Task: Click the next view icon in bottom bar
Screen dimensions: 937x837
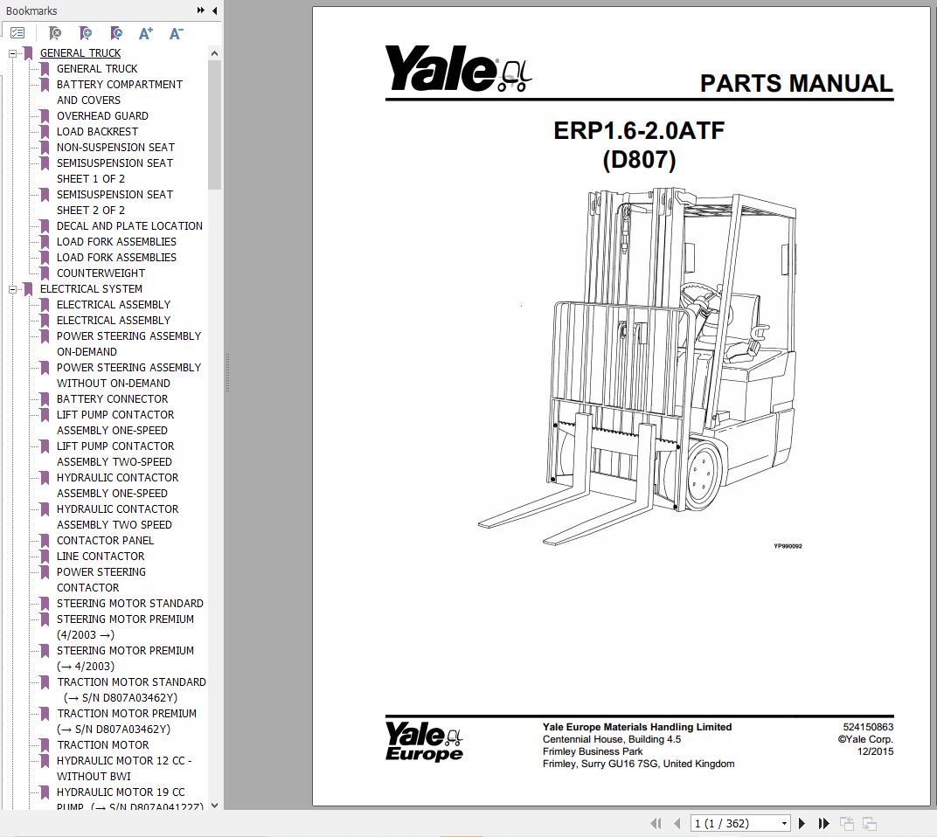Action: point(870,823)
